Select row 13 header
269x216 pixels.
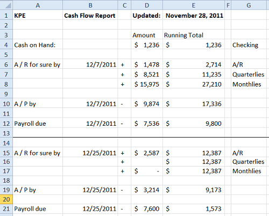(x=6, y=133)
